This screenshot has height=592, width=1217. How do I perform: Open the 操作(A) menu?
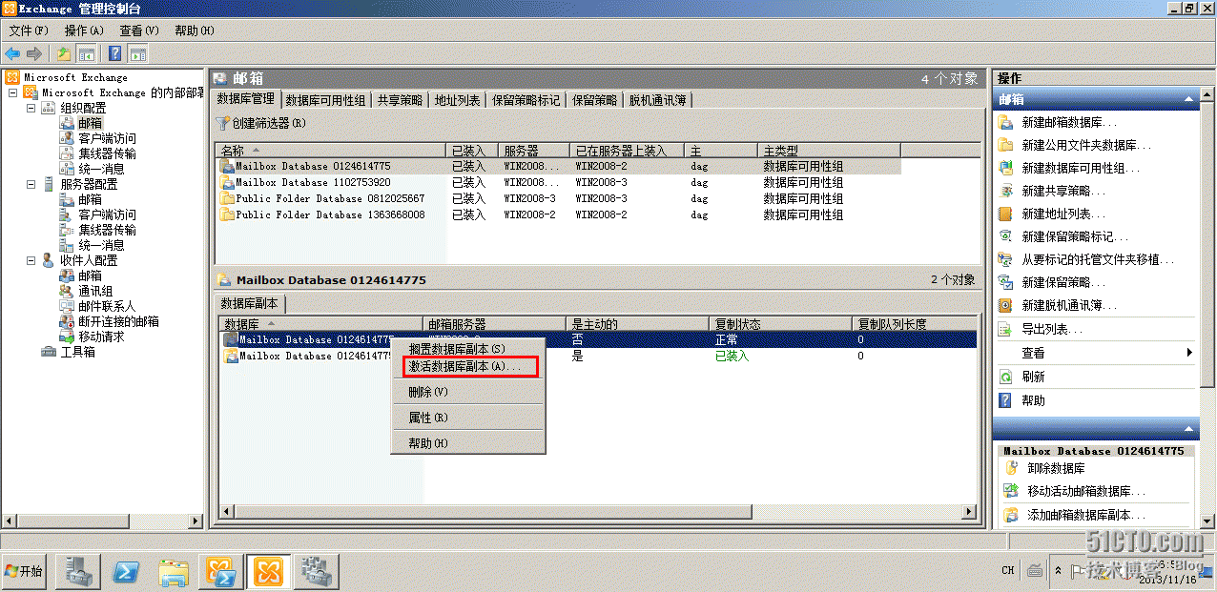pos(84,31)
